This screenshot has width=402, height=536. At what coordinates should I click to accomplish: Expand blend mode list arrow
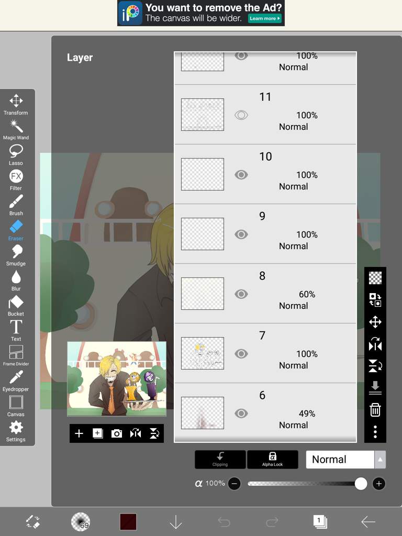[380, 460]
